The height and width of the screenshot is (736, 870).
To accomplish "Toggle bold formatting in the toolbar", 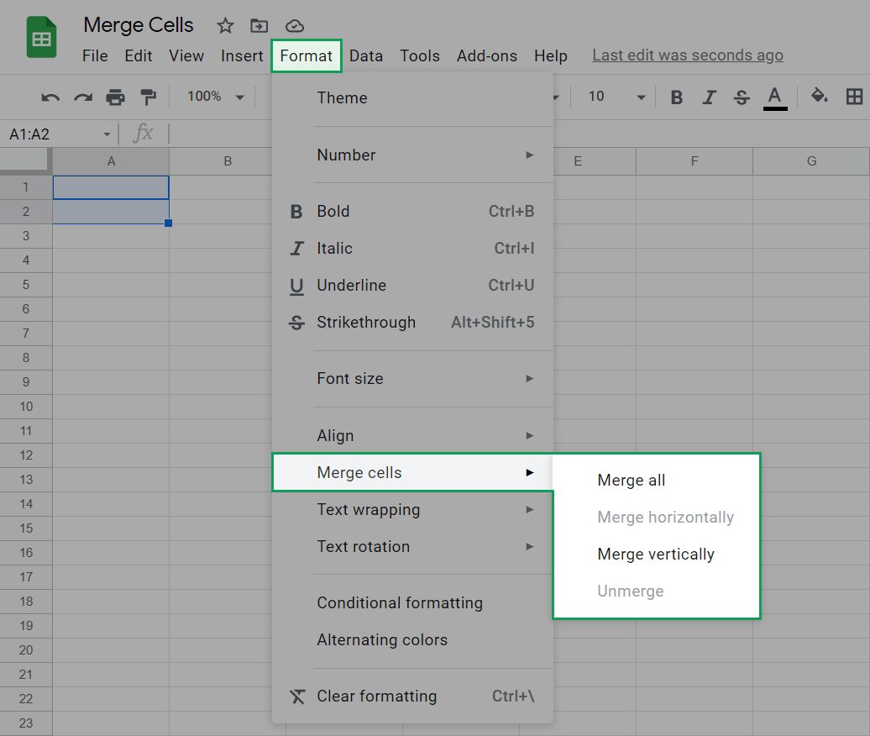I will [677, 97].
